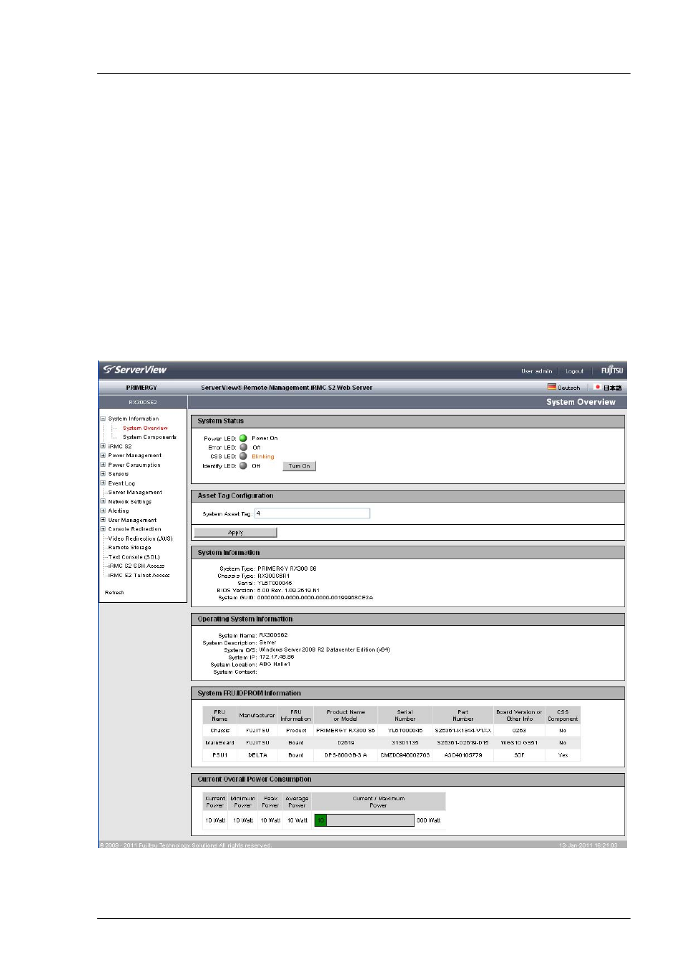Viewport: 682px width, 964px height.
Task: Click the RX300S62 host name label
Action: pos(143,403)
